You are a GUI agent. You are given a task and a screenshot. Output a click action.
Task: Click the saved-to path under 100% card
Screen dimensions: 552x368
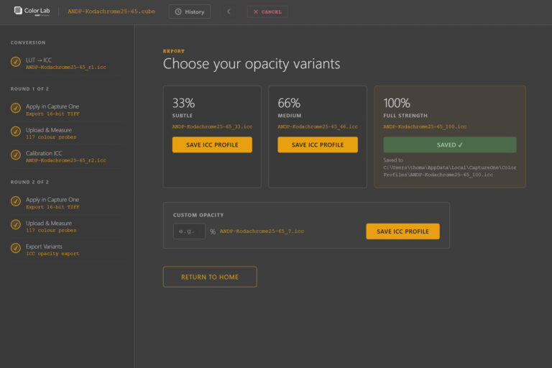pos(449,171)
